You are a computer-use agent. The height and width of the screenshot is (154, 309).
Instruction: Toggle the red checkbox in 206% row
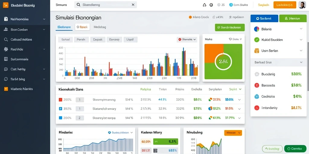[x=60, y=100]
